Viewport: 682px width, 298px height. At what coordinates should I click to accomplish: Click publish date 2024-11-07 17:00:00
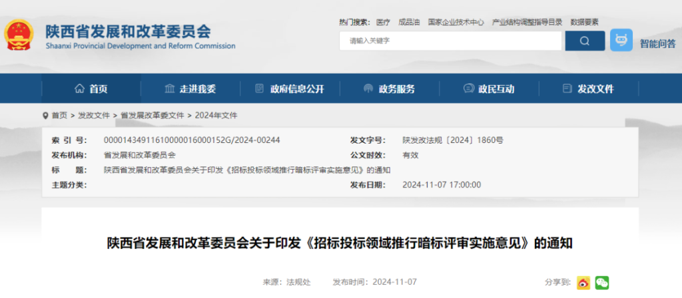[x=442, y=185]
